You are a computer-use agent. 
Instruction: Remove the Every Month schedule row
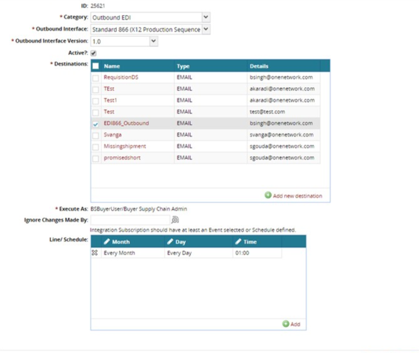95,253
